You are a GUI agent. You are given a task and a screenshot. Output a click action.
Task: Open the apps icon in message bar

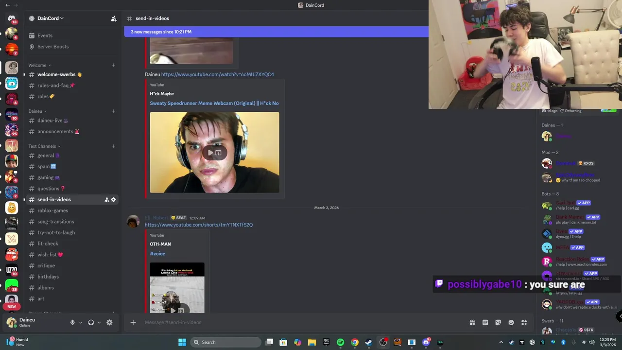pos(524,322)
